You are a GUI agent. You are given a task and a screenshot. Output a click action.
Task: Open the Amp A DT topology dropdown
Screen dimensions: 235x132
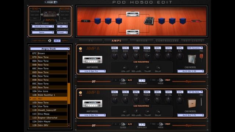click(142, 81)
